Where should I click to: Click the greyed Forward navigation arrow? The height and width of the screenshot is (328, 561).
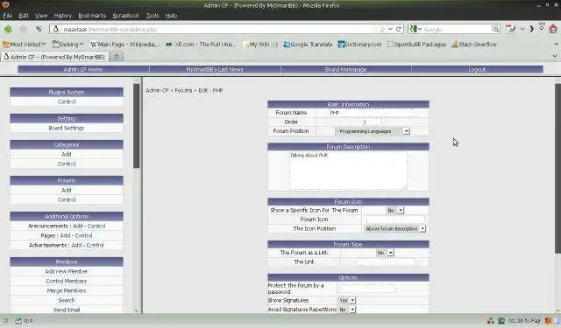[x=24, y=29]
